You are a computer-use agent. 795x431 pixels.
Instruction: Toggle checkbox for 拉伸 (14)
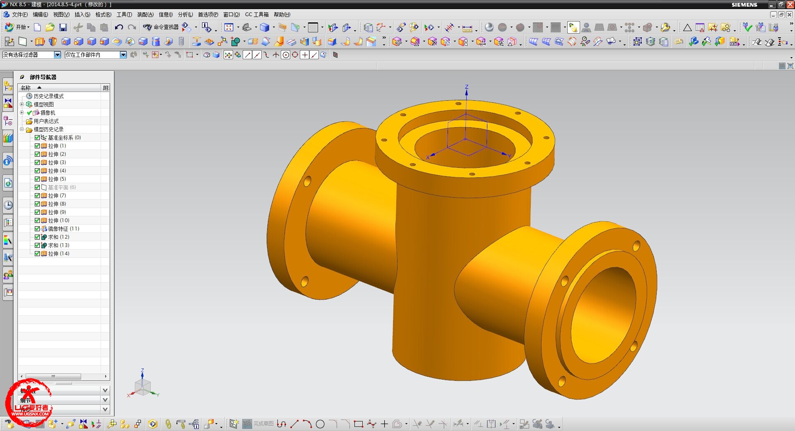click(x=37, y=254)
